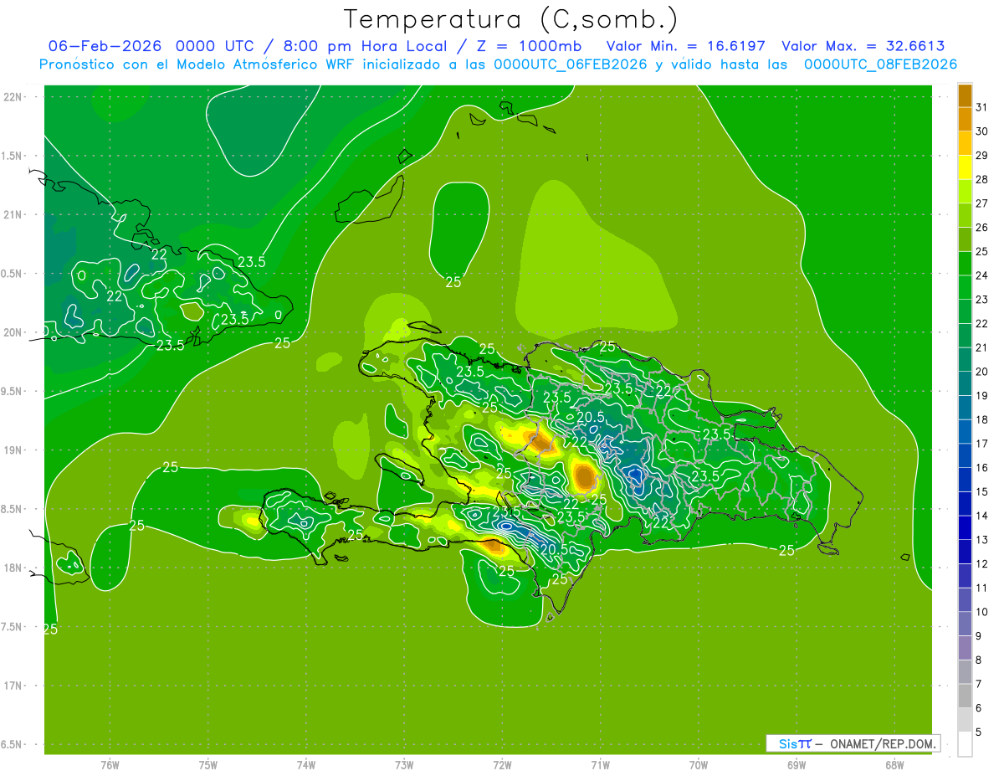Click the legend value 25 on color bar
The image size is (1004, 776).
coord(981,251)
